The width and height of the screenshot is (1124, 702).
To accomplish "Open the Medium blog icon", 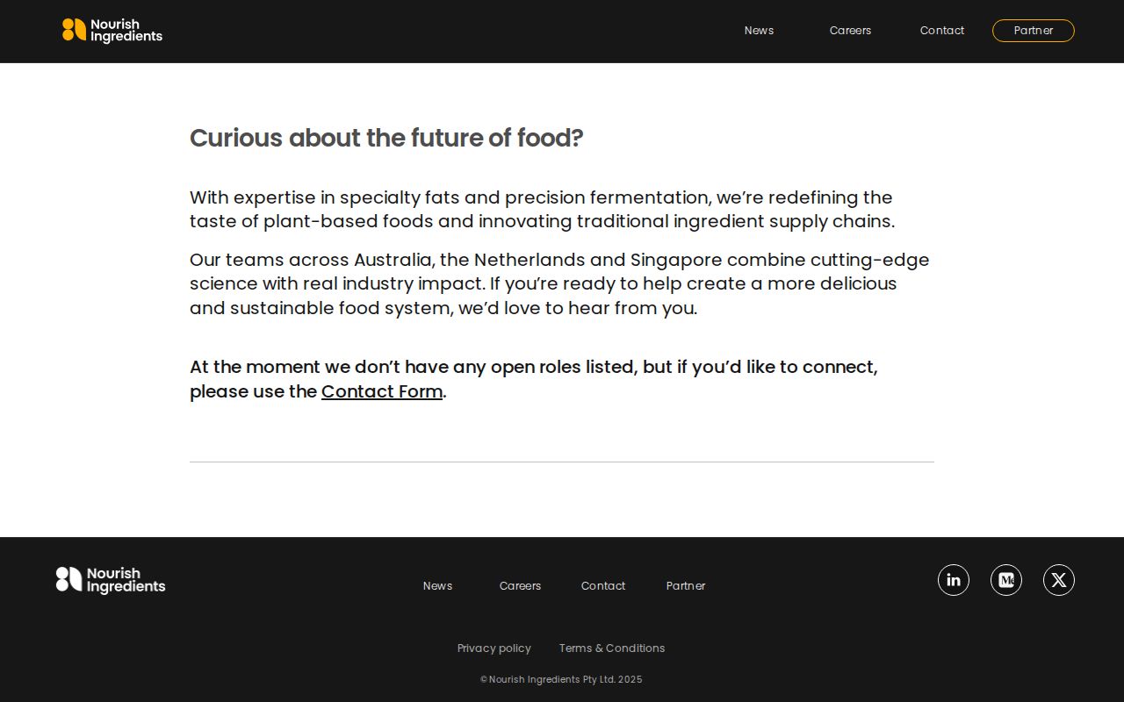I will coord(1006,580).
